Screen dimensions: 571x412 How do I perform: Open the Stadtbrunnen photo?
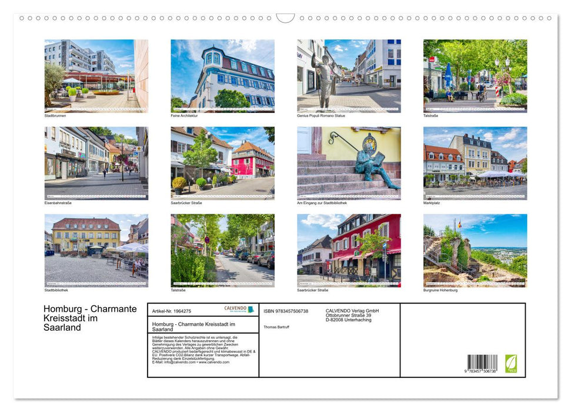pyautogui.click(x=96, y=76)
